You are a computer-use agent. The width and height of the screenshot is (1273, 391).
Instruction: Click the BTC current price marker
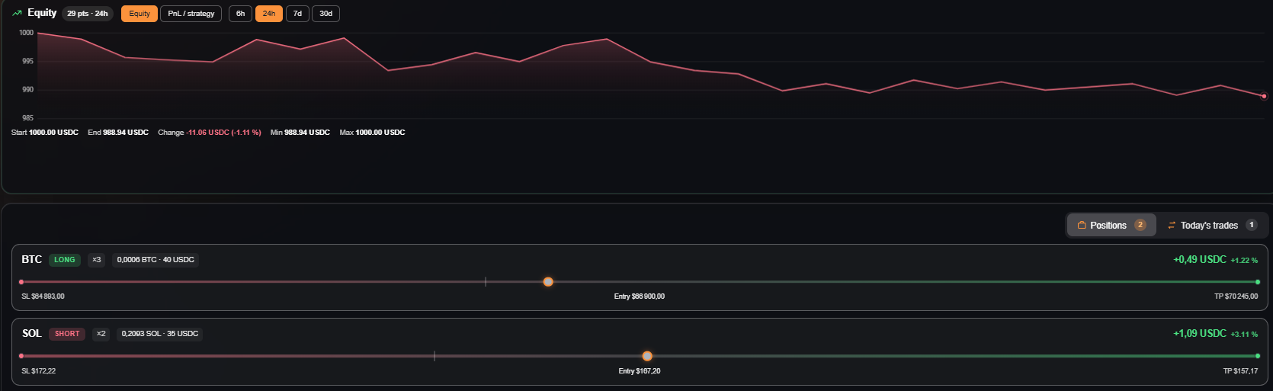point(548,282)
